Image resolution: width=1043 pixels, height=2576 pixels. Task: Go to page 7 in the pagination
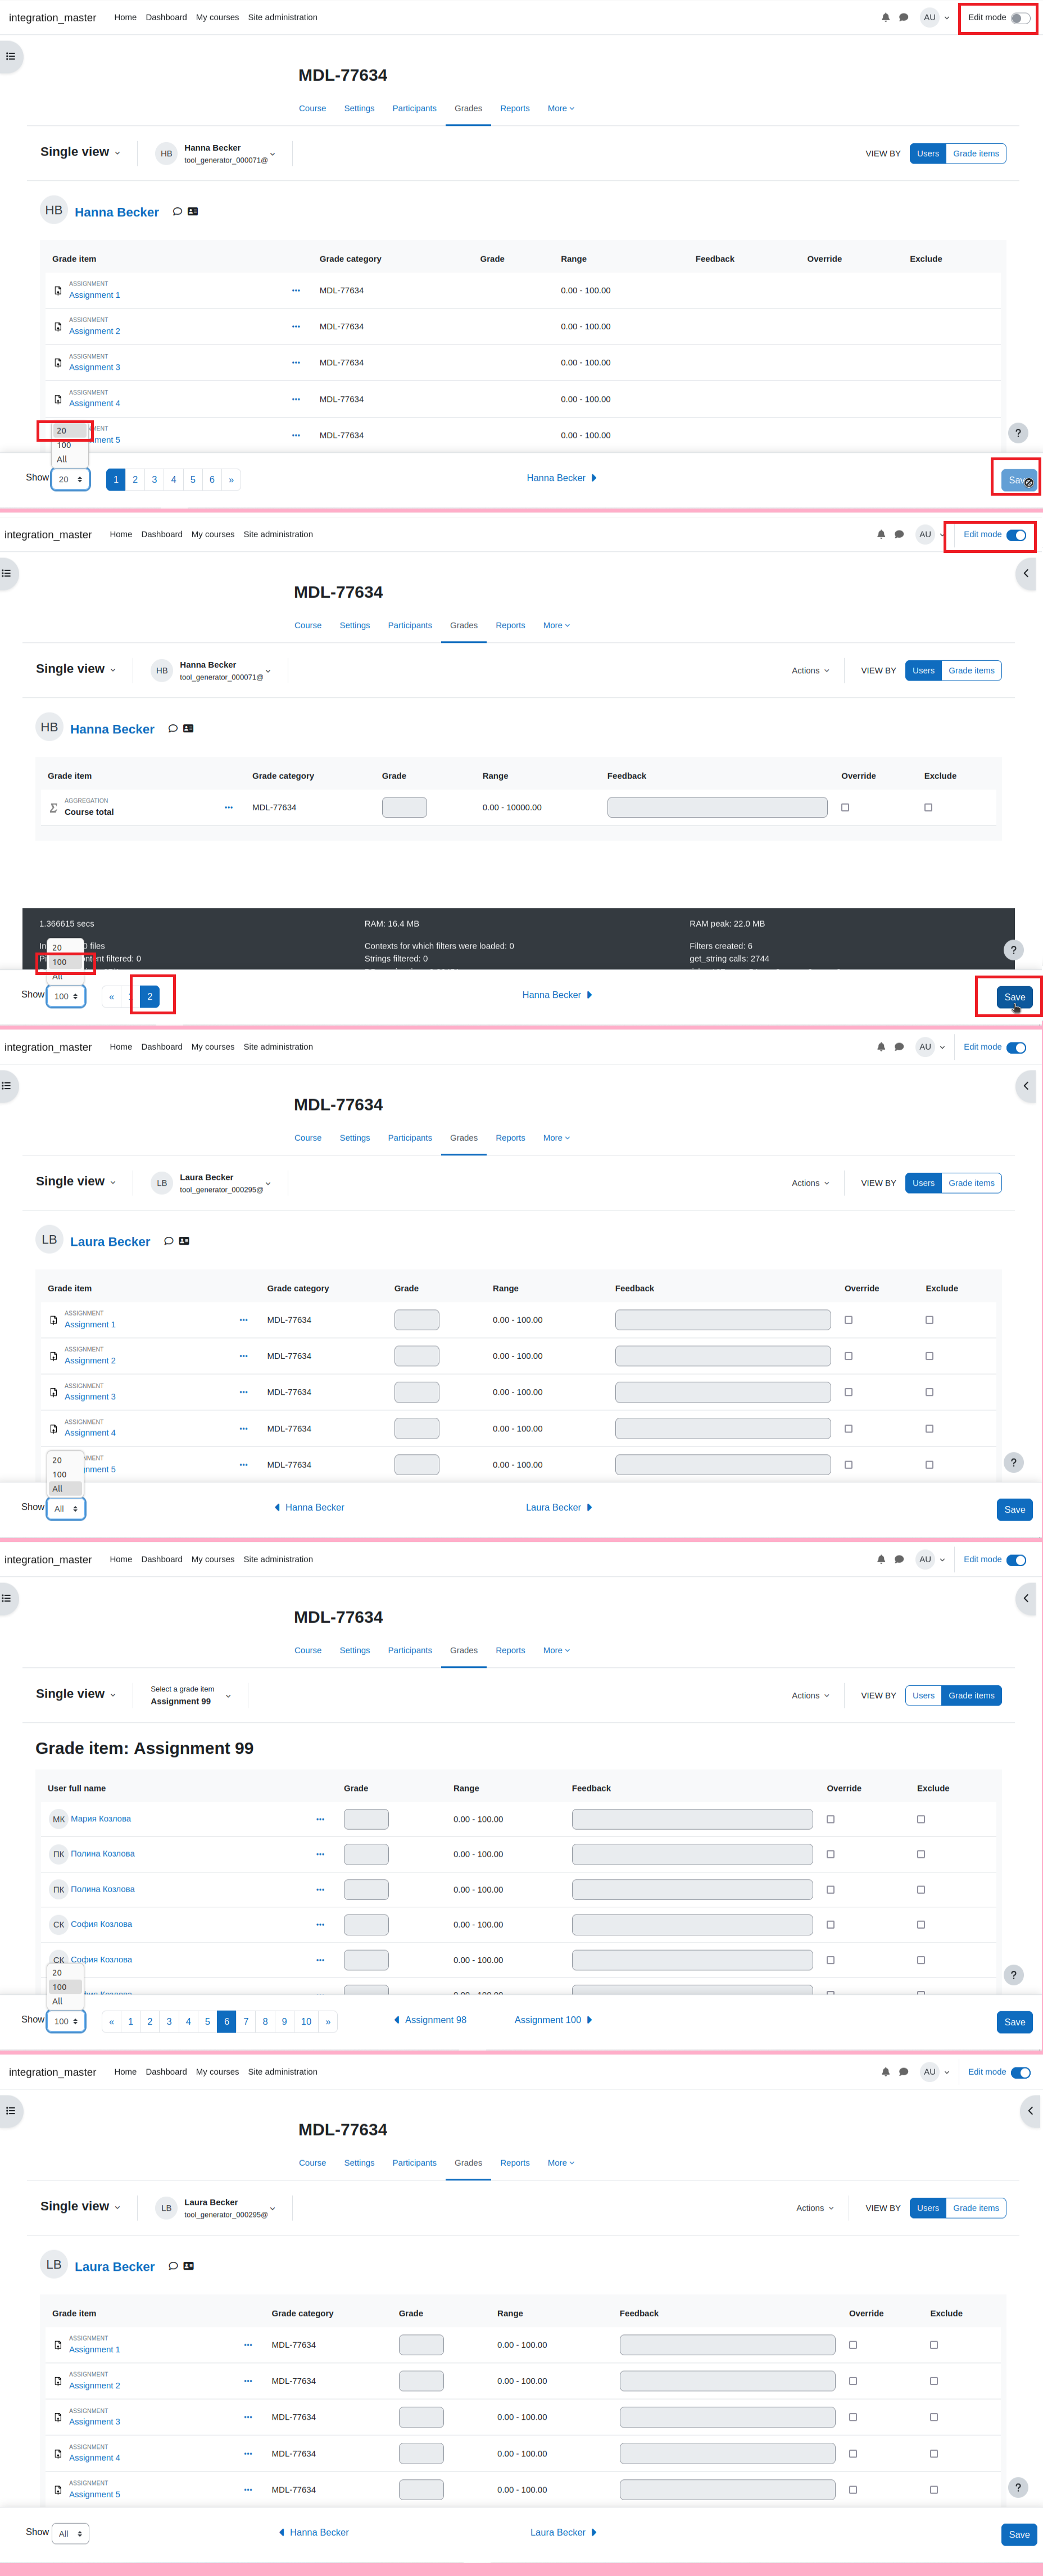246,2021
